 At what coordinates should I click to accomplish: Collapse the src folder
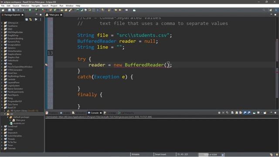pos(5,114)
